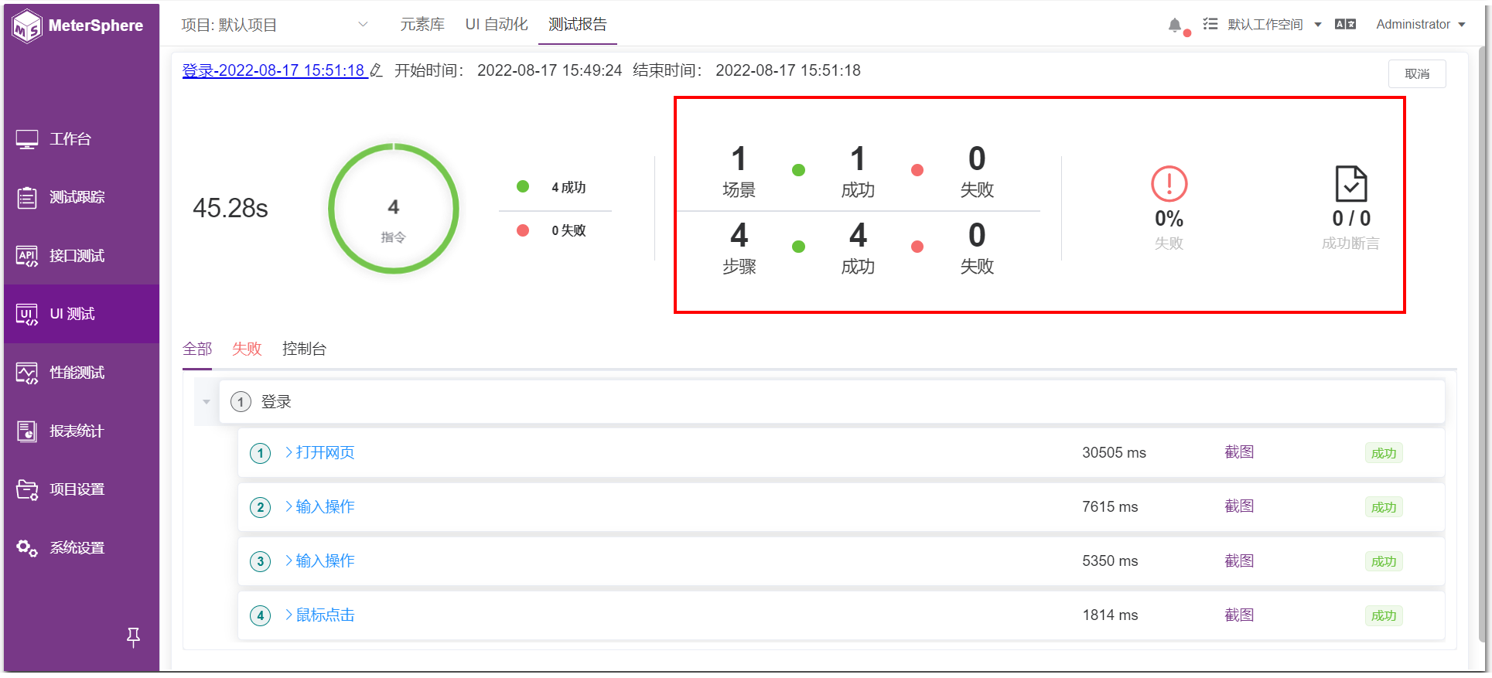Click the workspace list icon
Image resolution: width=1492 pixels, height=678 pixels.
tap(1210, 25)
